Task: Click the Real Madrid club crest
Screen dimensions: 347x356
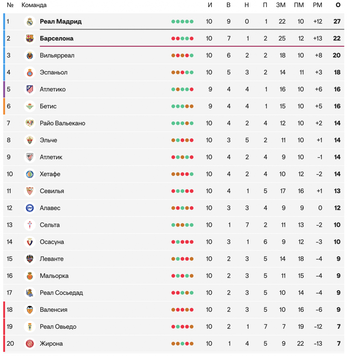Action: 30,22
